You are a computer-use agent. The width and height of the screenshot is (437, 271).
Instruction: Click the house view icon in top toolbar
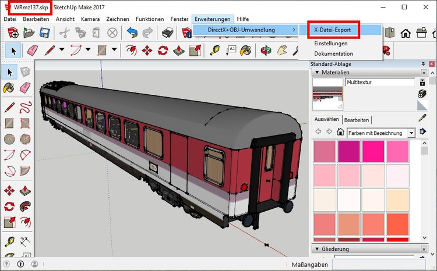[406, 33]
